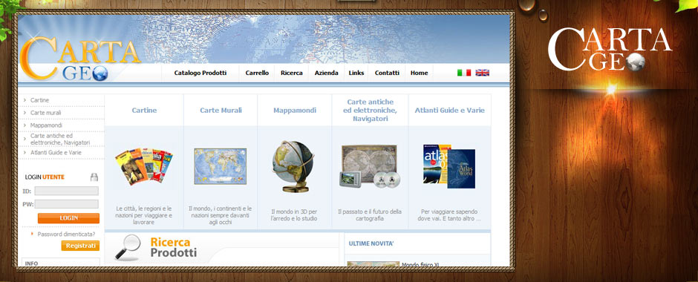Screen dimensions: 698x282
Task: Focus the ID input field
Action: click(x=66, y=191)
